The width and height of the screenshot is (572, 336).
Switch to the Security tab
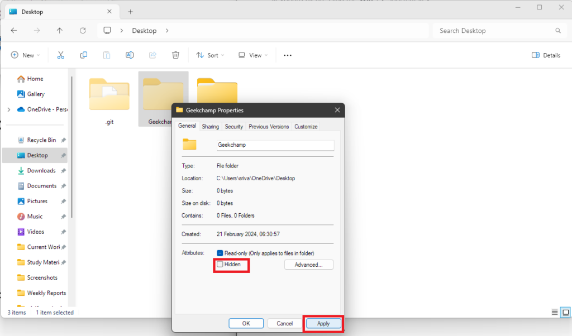[233, 127]
